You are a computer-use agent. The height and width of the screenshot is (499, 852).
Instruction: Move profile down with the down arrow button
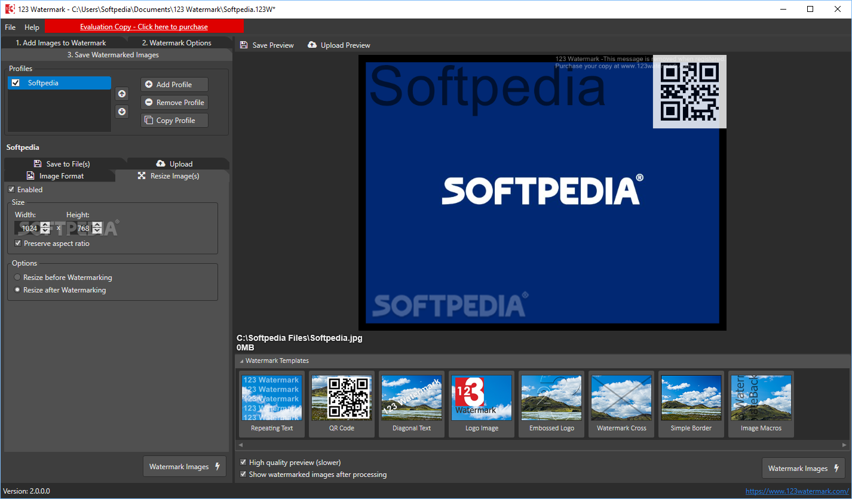tap(122, 112)
